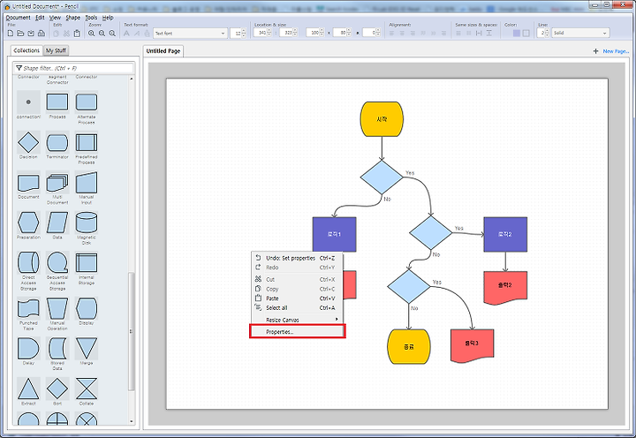Viewport: 636px width, 438px height.
Task: Select the Merge triangle shape
Action: coord(86,349)
